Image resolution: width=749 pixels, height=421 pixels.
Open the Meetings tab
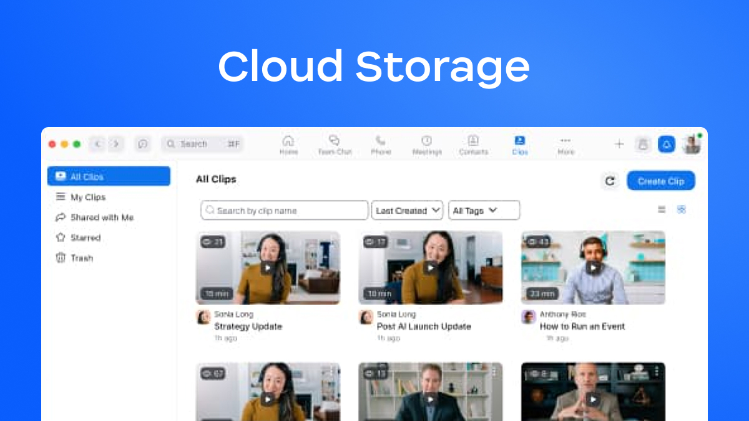[x=427, y=144]
